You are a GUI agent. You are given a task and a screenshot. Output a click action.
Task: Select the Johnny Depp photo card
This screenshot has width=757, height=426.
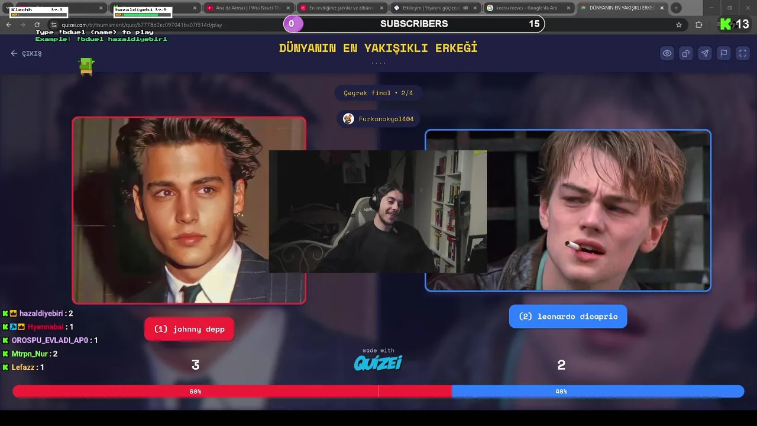(x=189, y=210)
